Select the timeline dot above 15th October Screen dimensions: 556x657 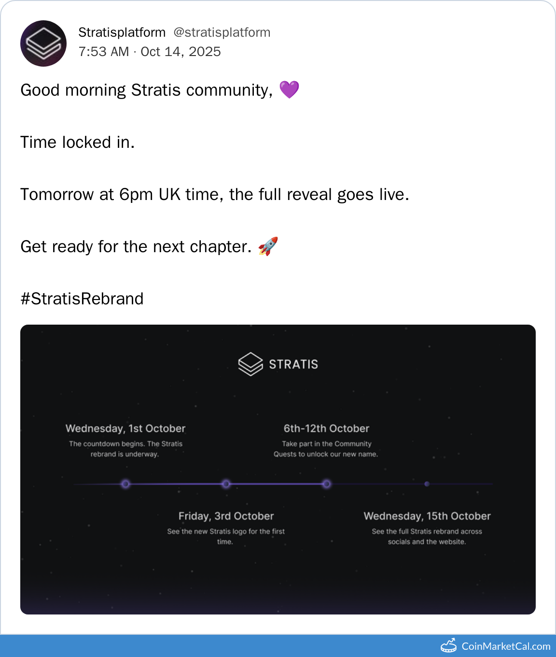tap(427, 484)
